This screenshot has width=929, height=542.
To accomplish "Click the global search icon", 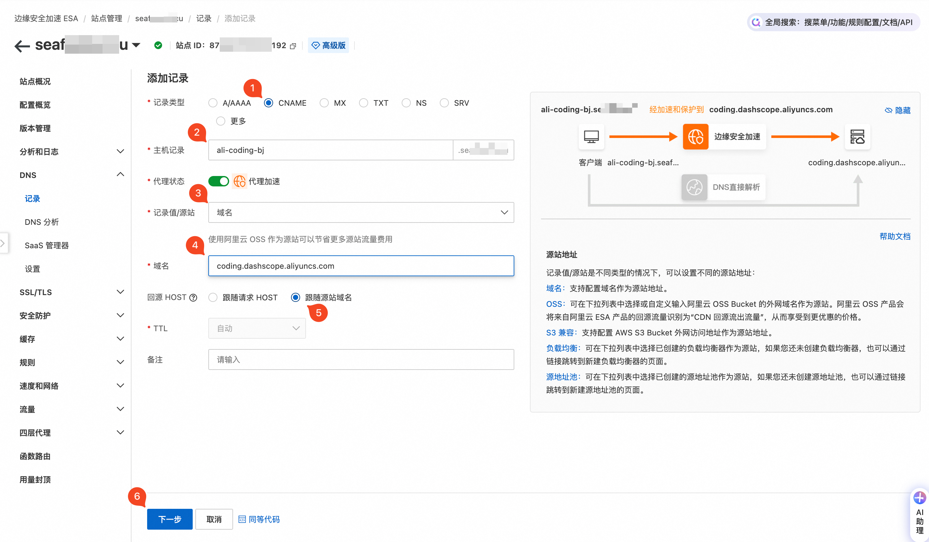I will pos(756,22).
